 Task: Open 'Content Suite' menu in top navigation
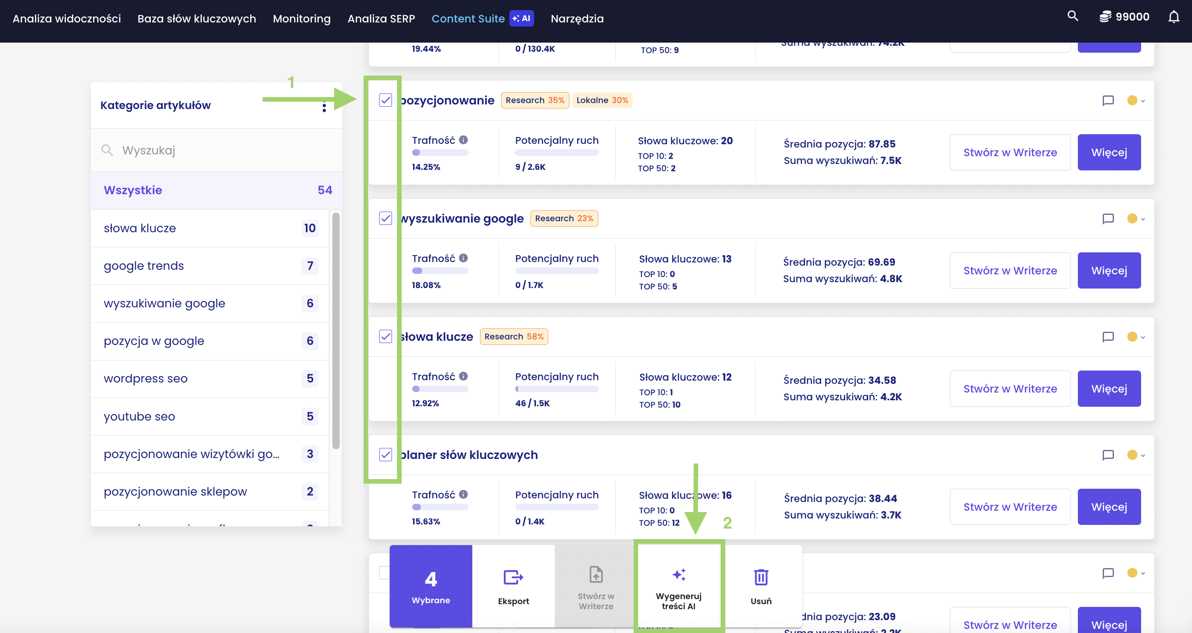click(482, 18)
